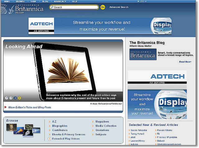Open Advanced Search

[x=119, y=7]
